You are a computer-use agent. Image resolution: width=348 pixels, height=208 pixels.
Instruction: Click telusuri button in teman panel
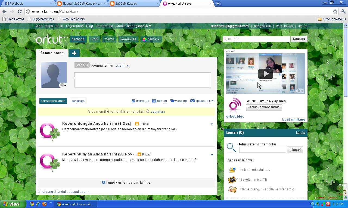point(295,149)
